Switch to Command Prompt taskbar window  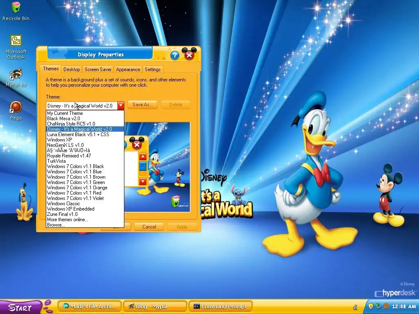point(221,307)
